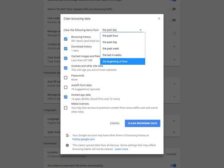Tick the Autofill form data checkbox

coord(66,87)
